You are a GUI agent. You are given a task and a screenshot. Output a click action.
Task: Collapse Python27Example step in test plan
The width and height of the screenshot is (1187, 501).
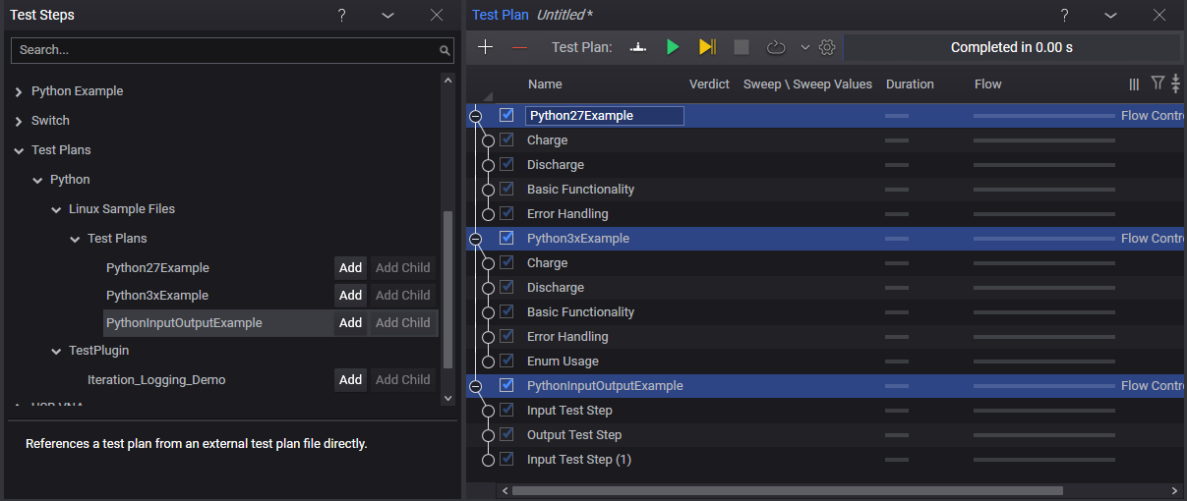coord(476,116)
